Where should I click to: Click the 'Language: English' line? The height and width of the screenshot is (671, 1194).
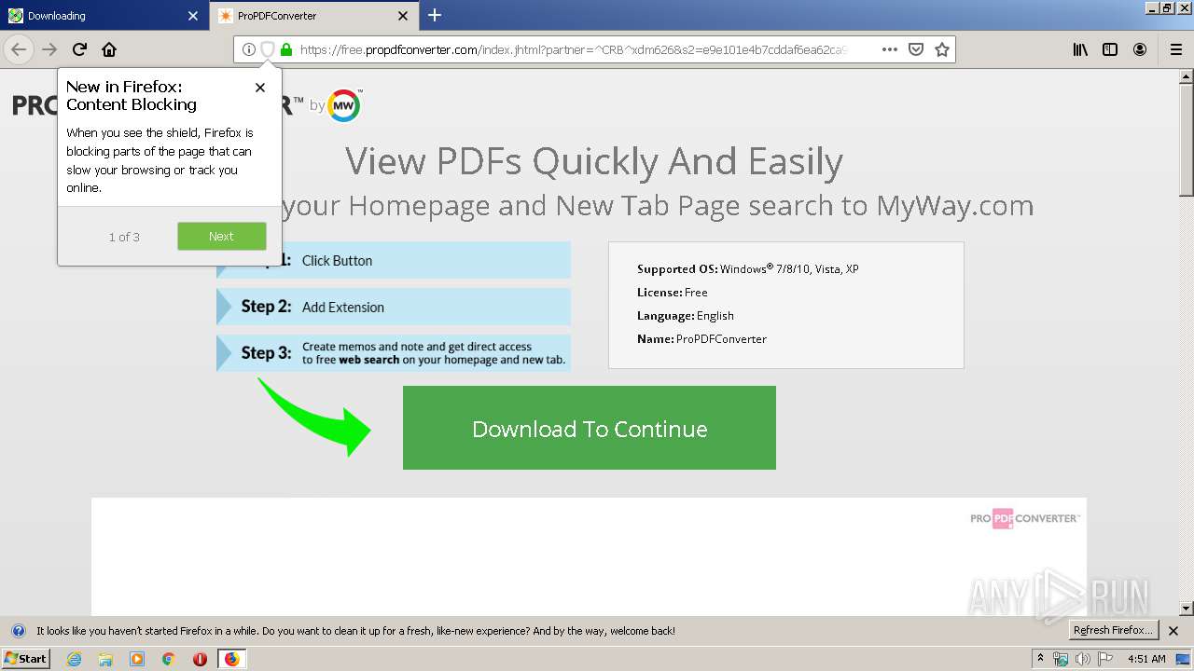pyautogui.click(x=686, y=316)
